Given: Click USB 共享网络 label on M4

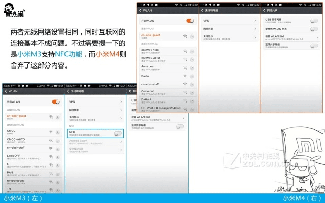Looking at the screenshot, I should [273, 19].
